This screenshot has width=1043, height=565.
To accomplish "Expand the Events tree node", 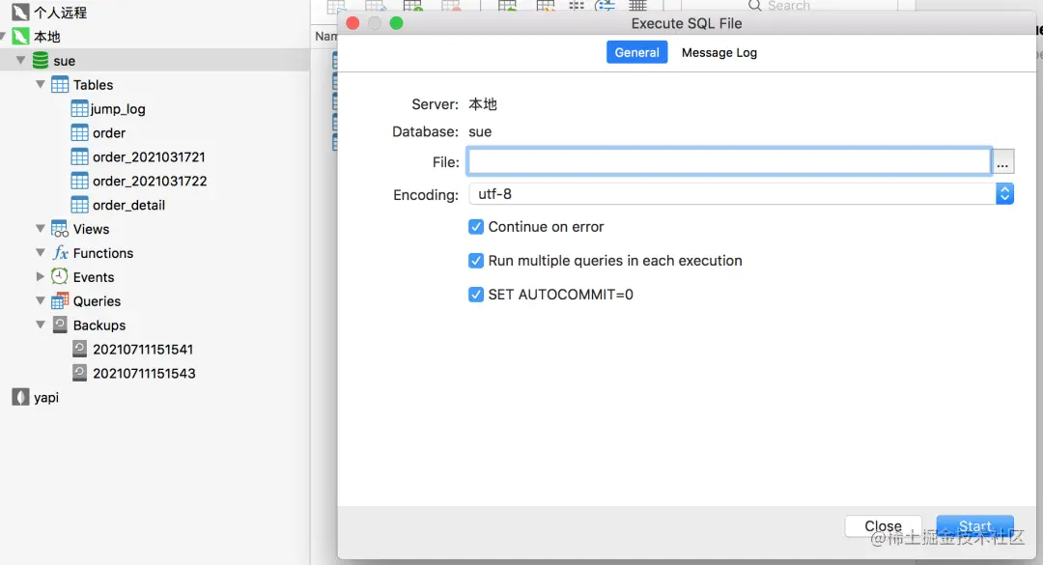I will (x=40, y=276).
